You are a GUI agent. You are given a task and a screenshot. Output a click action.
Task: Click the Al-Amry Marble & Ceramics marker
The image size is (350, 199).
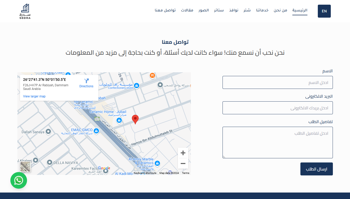[157, 163]
